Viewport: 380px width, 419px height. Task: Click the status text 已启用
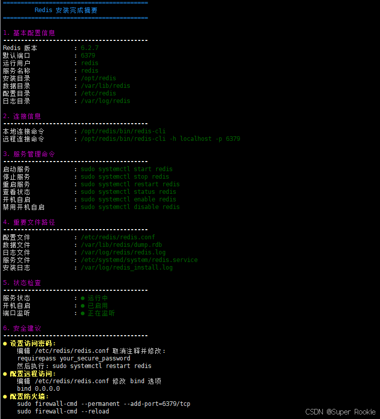pos(98,305)
